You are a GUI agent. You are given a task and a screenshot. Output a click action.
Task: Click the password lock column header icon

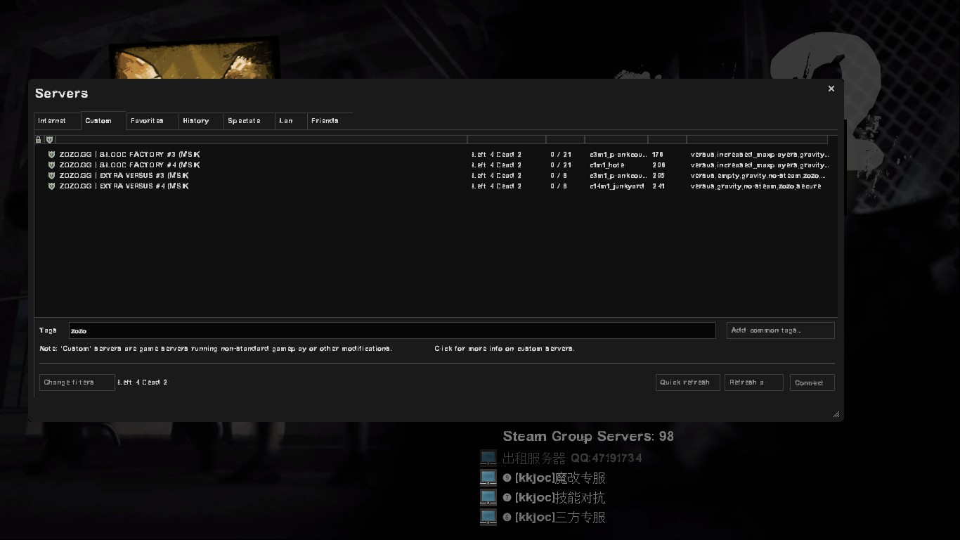(39, 140)
